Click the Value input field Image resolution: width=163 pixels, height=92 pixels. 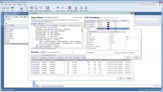tap(133, 39)
